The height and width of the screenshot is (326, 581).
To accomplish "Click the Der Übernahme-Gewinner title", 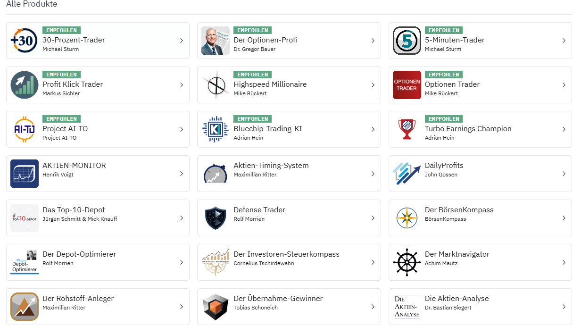I will [278, 299].
